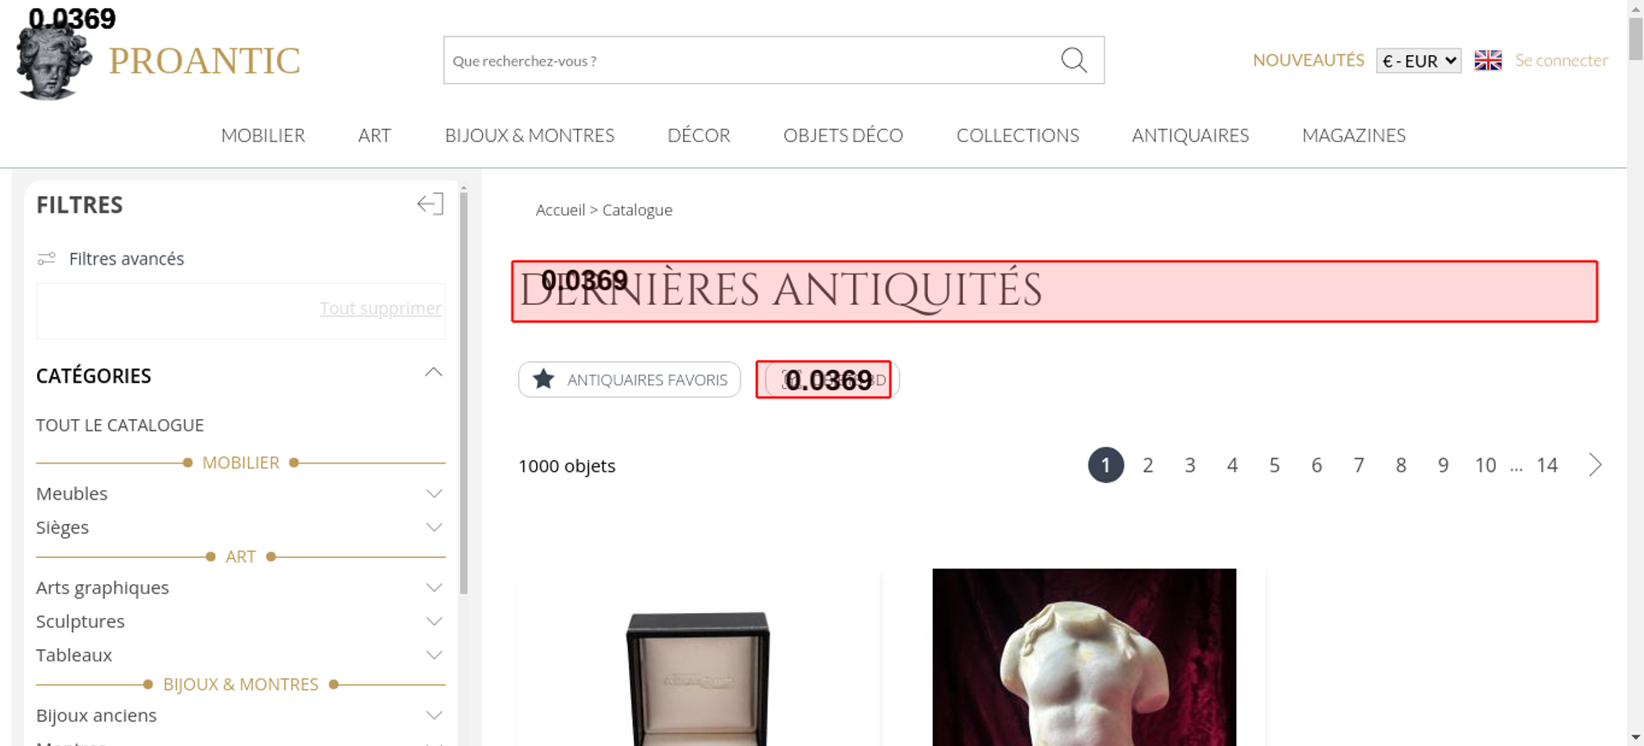
Task: Click Tout supprimer link
Action: coord(381,308)
